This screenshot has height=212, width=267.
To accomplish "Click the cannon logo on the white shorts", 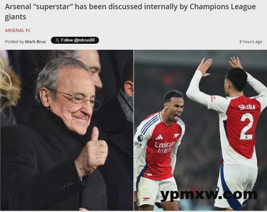I will [x=146, y=199].
